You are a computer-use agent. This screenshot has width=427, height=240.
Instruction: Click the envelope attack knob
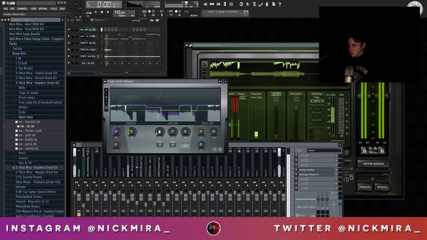pos(160,132)
